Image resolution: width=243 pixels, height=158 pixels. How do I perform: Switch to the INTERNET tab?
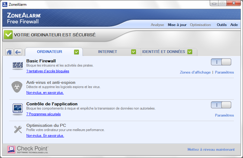tap(108, 52)
